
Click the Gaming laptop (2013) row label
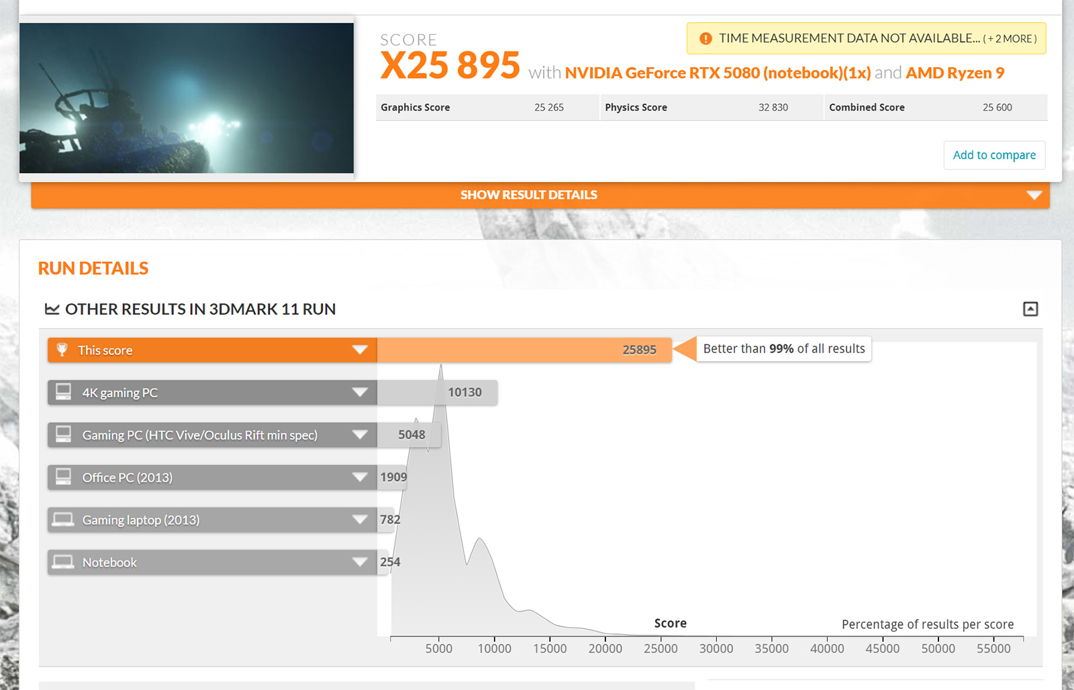click(141, 520)
